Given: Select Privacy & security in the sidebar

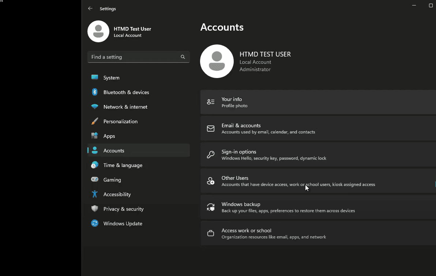Looking at the screenshot, I should (x=124, y=209).
